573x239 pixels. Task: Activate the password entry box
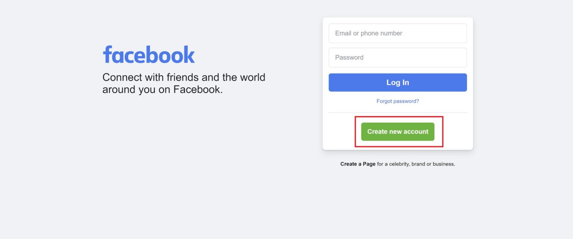pos(397,57)
